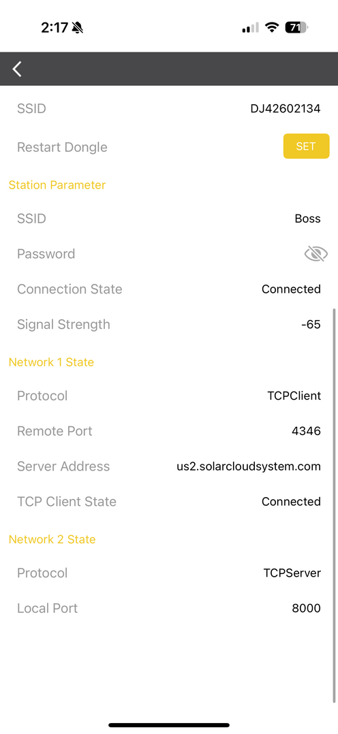Tap the silent mode bell icon
The image size is (338, 734).
(x=78, y=28)
